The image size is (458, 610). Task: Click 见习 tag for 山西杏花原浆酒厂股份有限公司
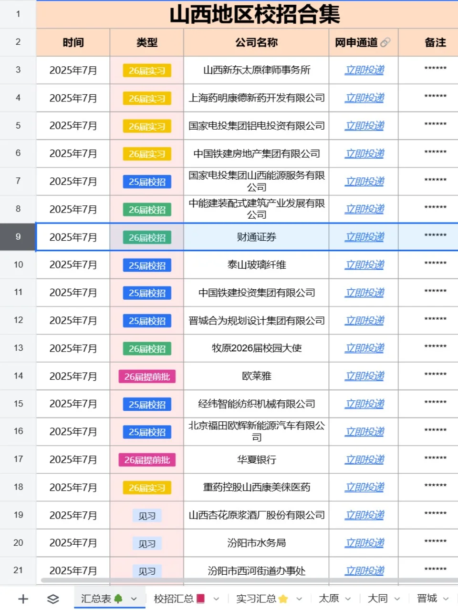pos(147,516)
